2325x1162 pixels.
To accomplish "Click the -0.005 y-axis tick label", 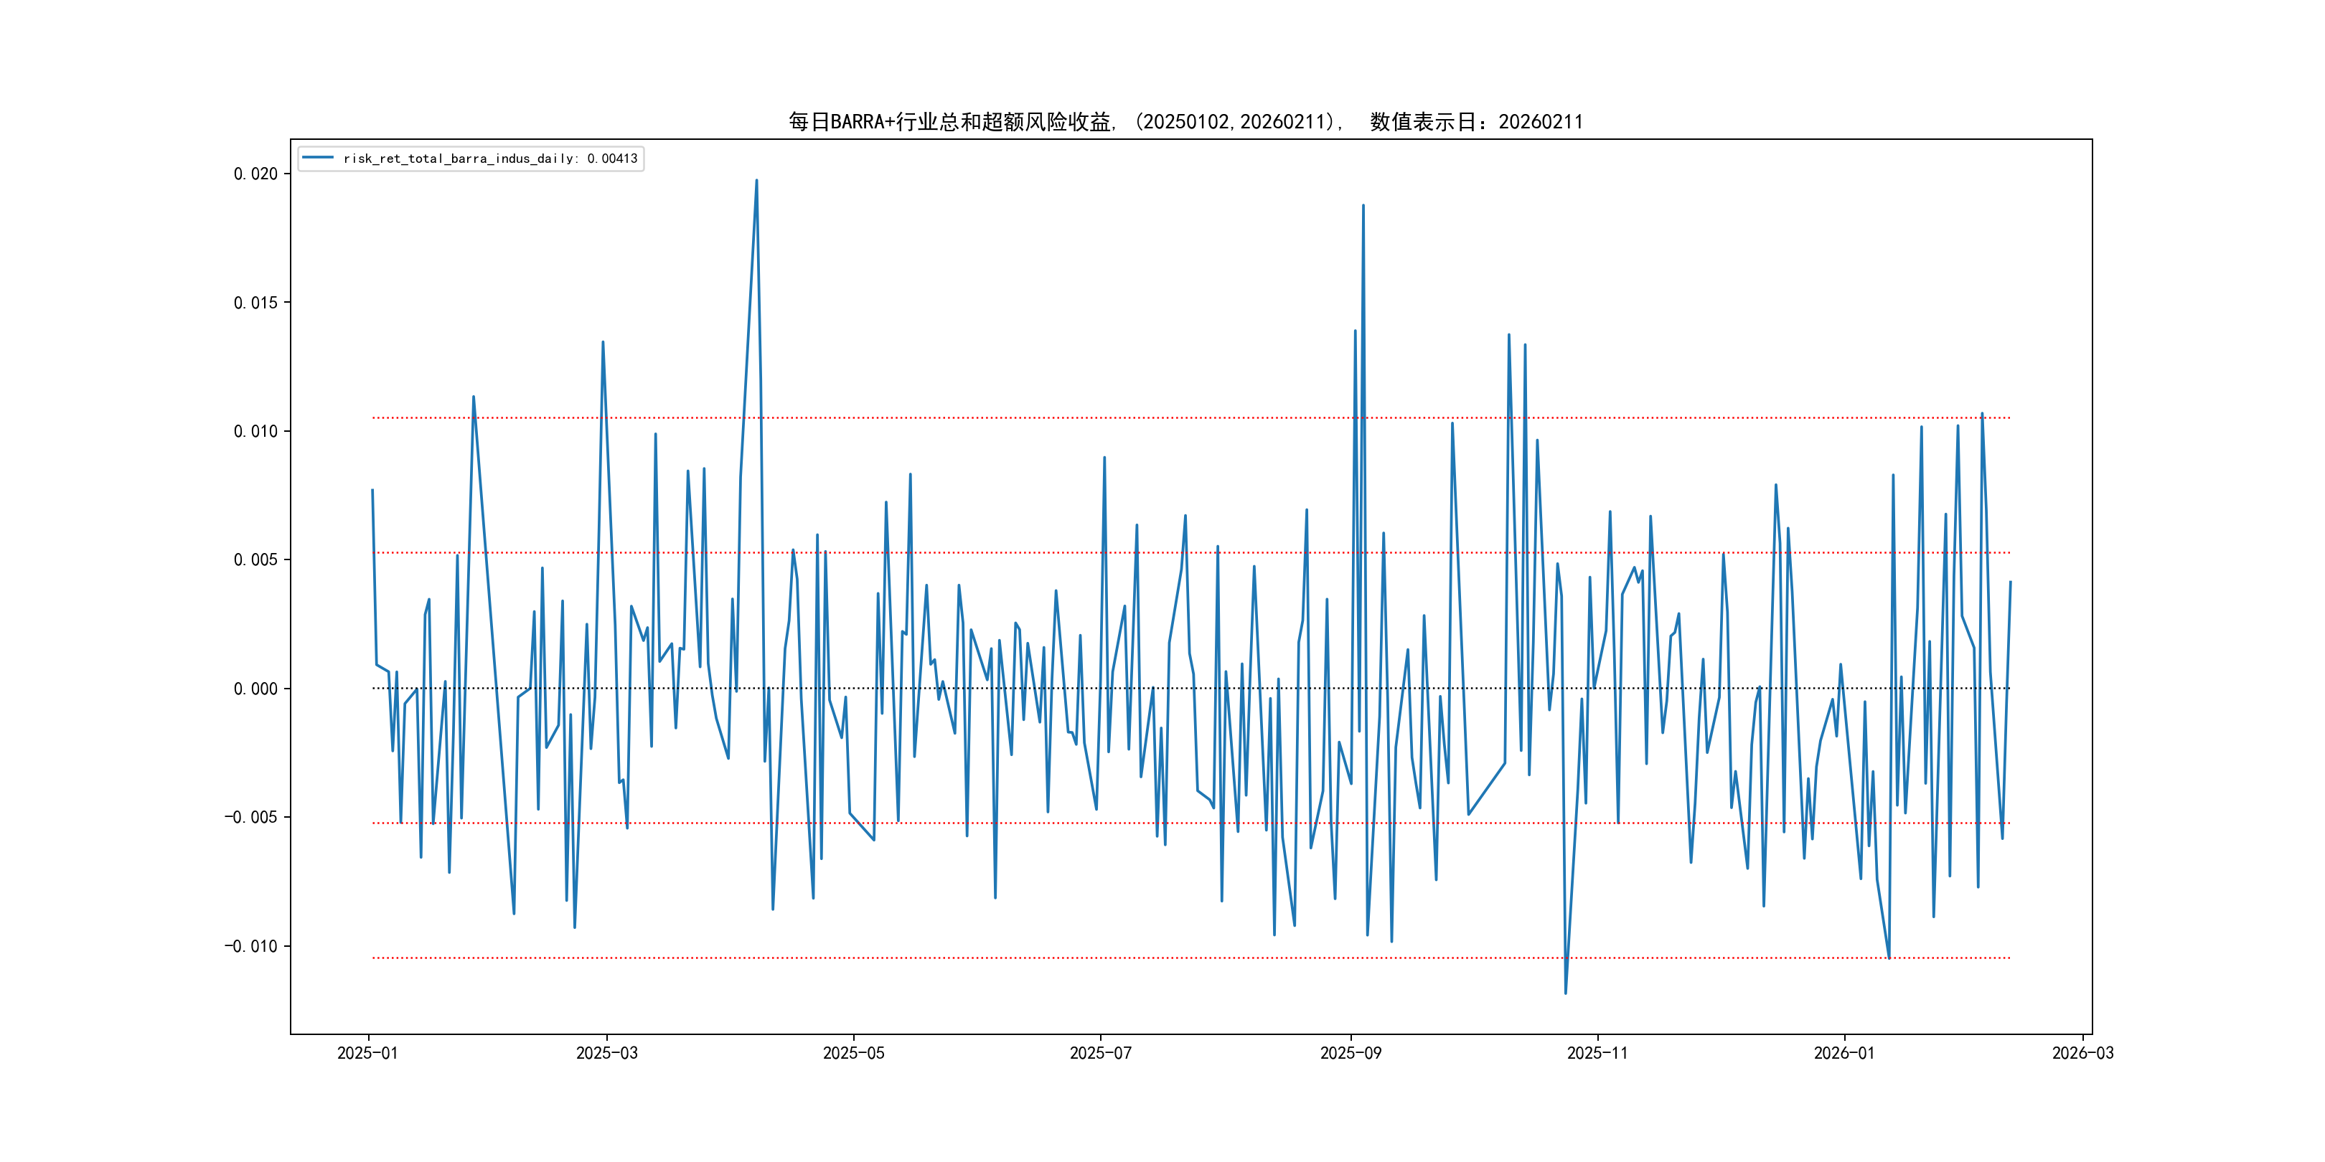I will tap(251, 818).
